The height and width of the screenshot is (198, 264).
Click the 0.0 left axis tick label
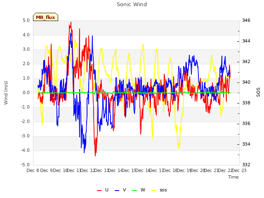(26, 92)
